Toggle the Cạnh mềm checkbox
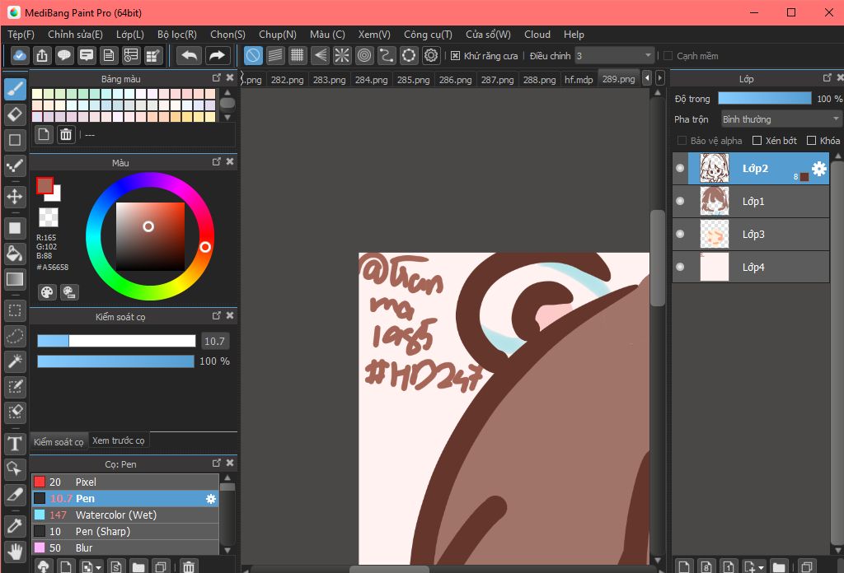 point(668,56)
